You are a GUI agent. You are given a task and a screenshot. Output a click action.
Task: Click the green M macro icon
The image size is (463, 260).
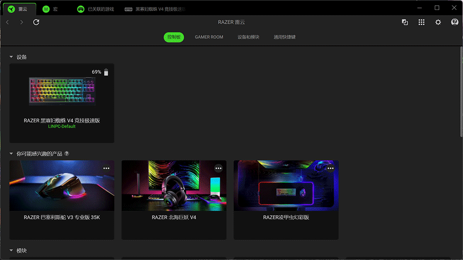46,9
